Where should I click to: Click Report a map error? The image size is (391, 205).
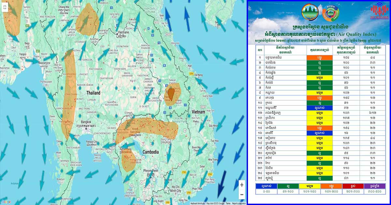tap(239, 203)
